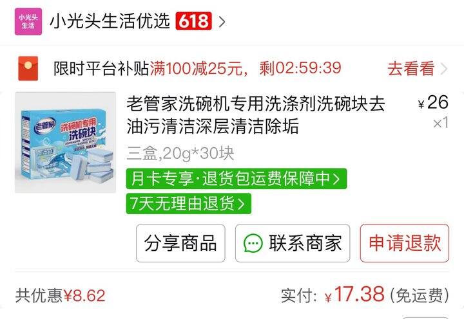Expand store page via chevron after 618
This screenshot has width=464, height=319.
click(x=222, y=22)
